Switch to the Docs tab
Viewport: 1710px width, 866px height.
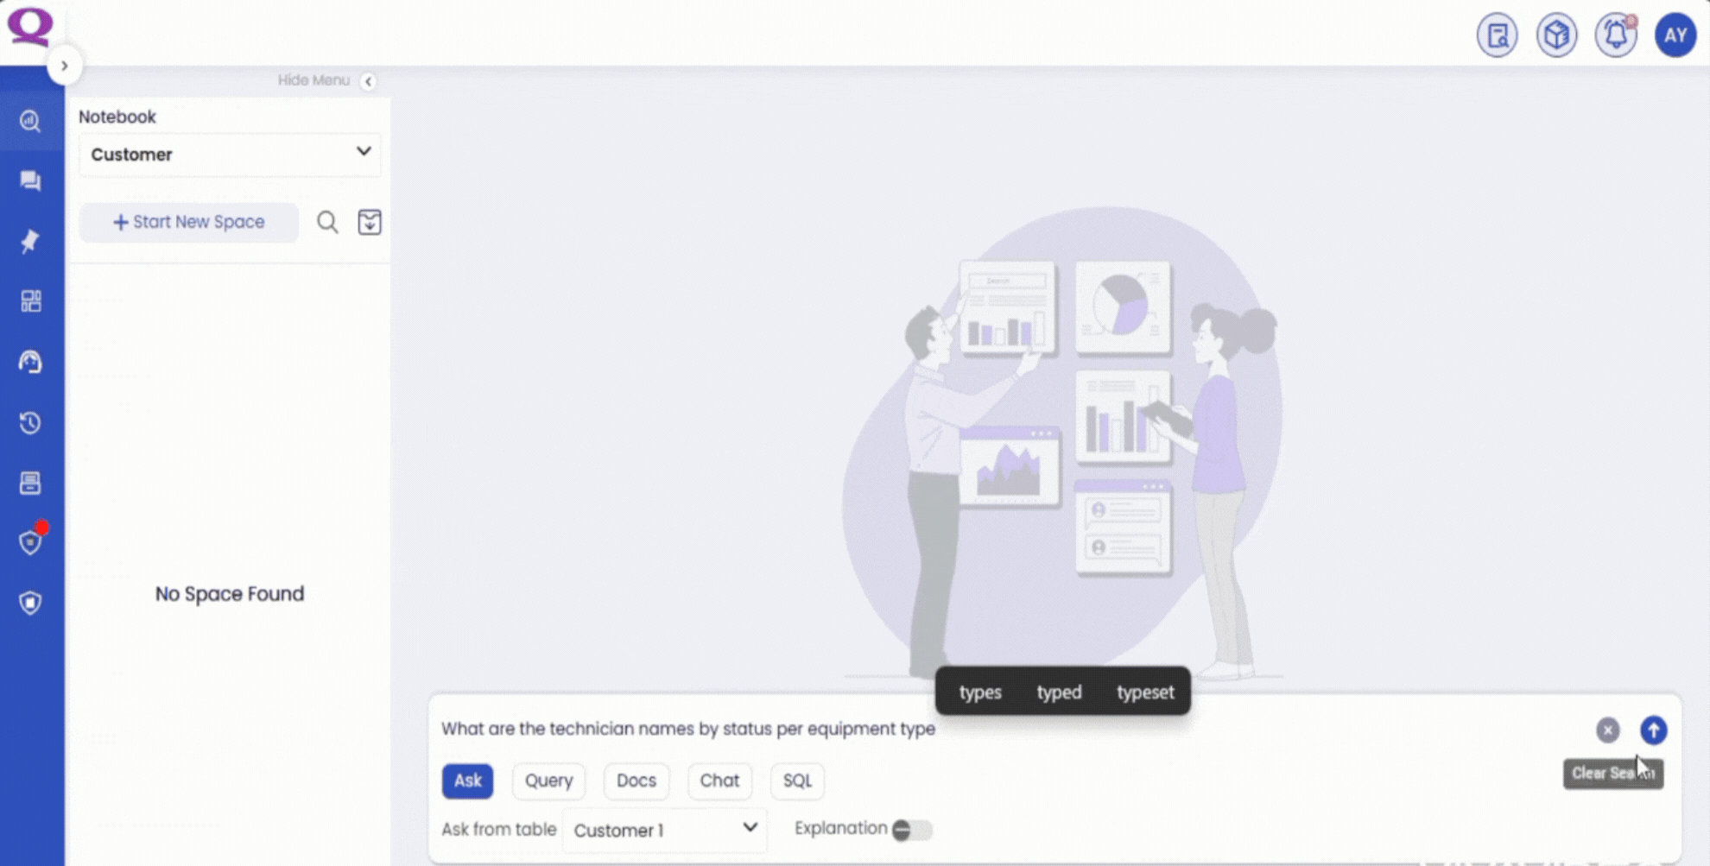point(636,781)
